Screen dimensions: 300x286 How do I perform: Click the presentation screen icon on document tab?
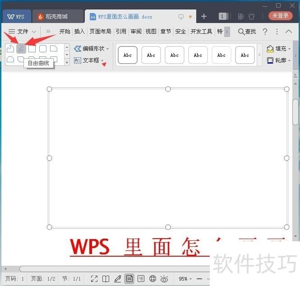[181, 17]
